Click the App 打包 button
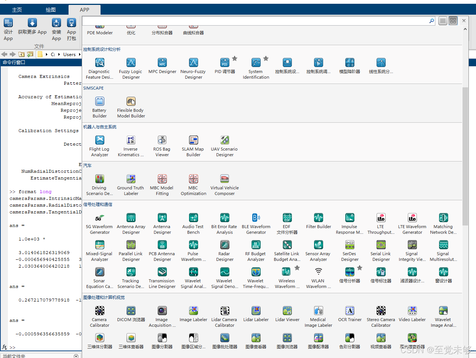The height and width of the screenshot is (358, 476). [72, 29]
